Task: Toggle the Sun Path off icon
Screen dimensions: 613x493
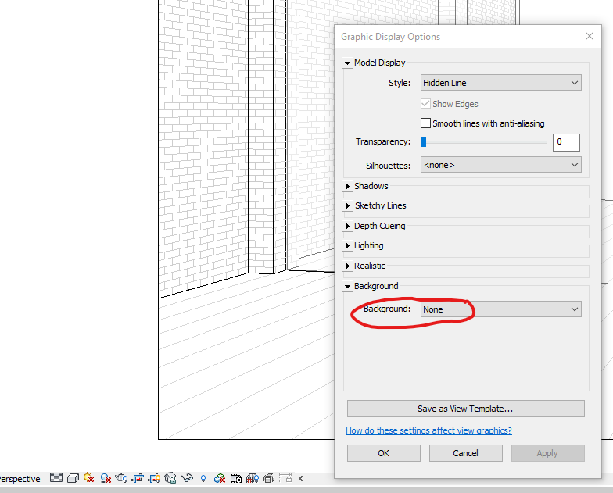Action: (88, 478)
